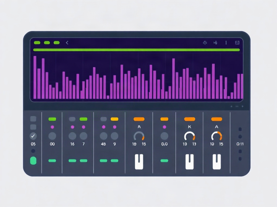Click the purple dot in the 0/0 channel

pyautogui.click(x=164, y=127)
